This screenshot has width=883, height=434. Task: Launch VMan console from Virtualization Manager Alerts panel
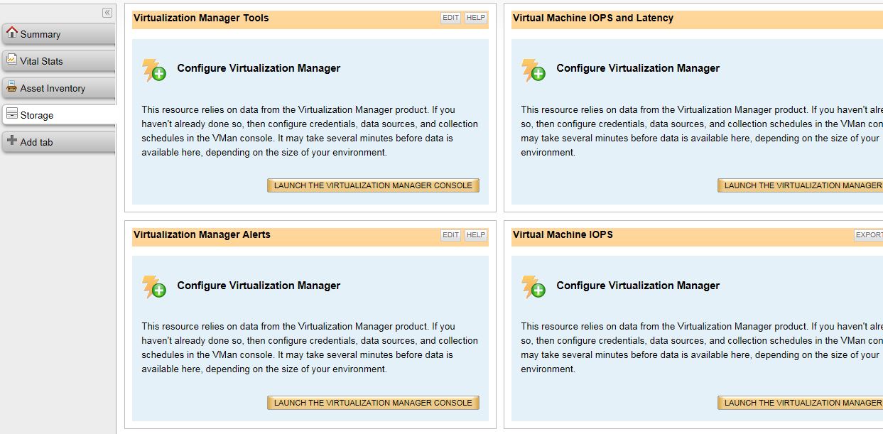click(x=373, y=403)
